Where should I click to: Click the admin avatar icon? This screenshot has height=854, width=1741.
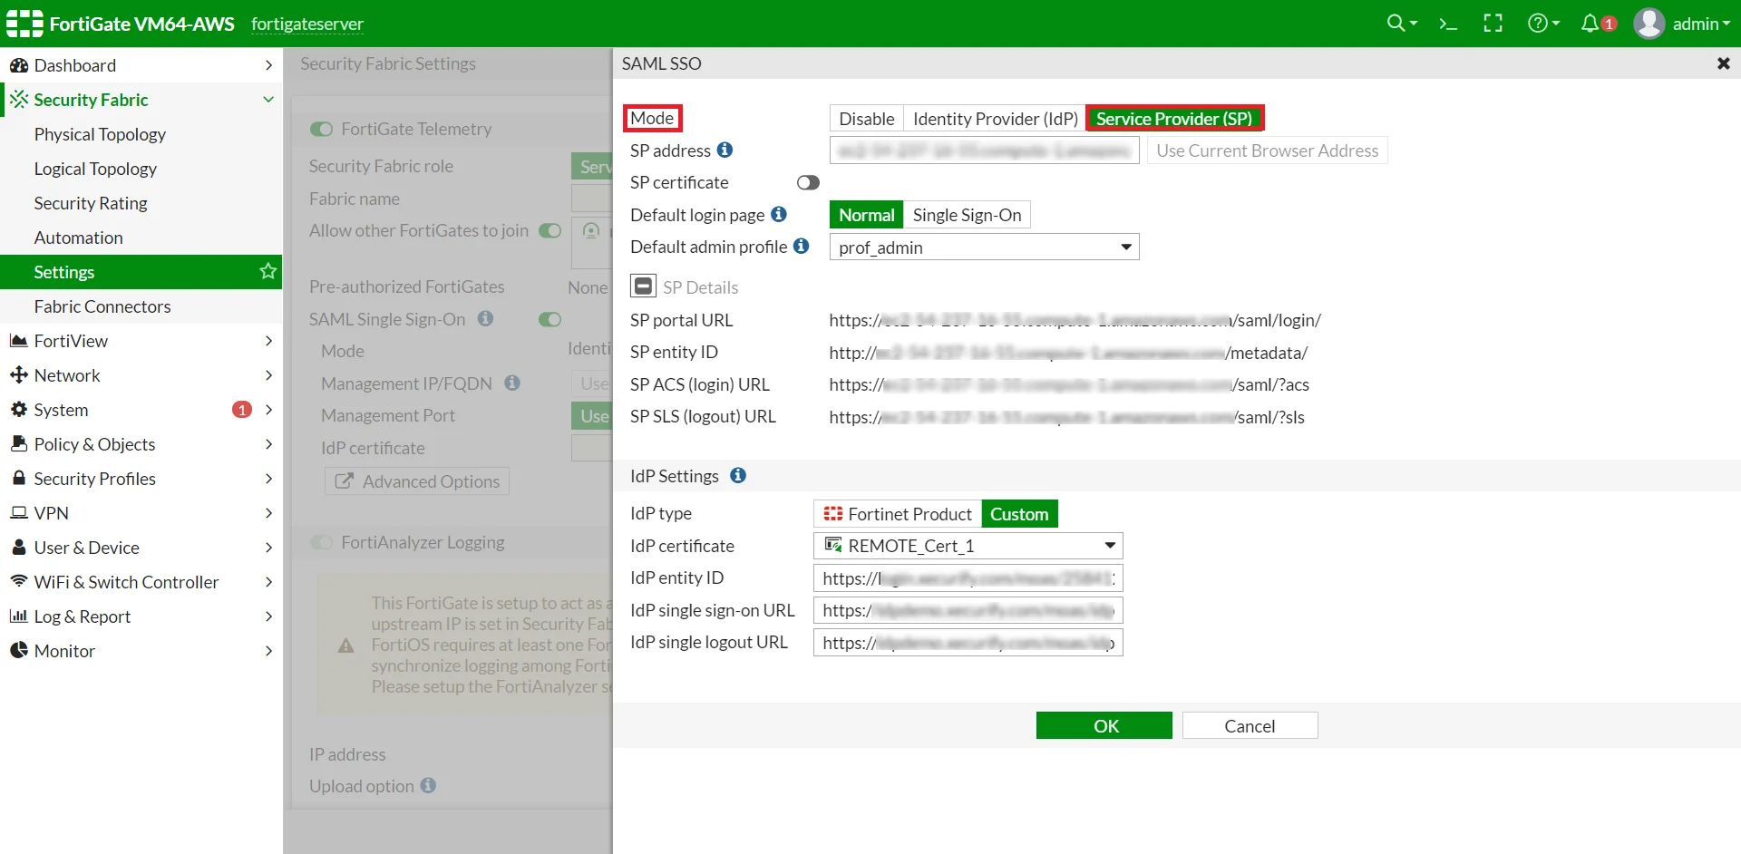click(x=1650, y=23)
